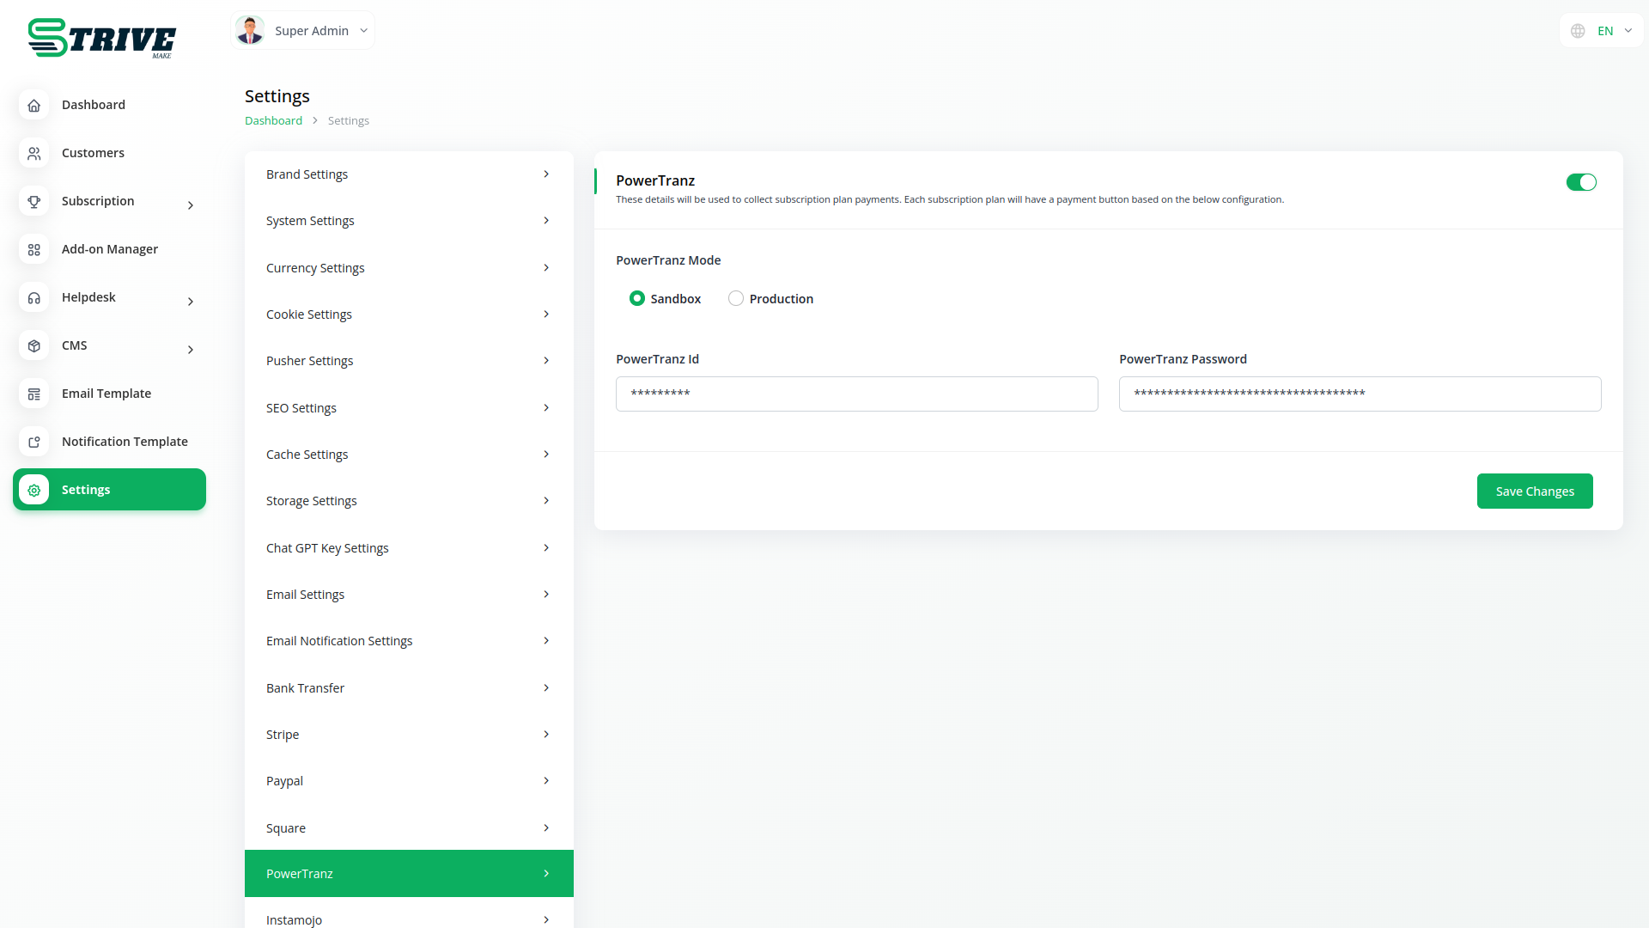Click the Dashboard breadcrumb link
Screen dimensions: 1649x928
point(273,121)
